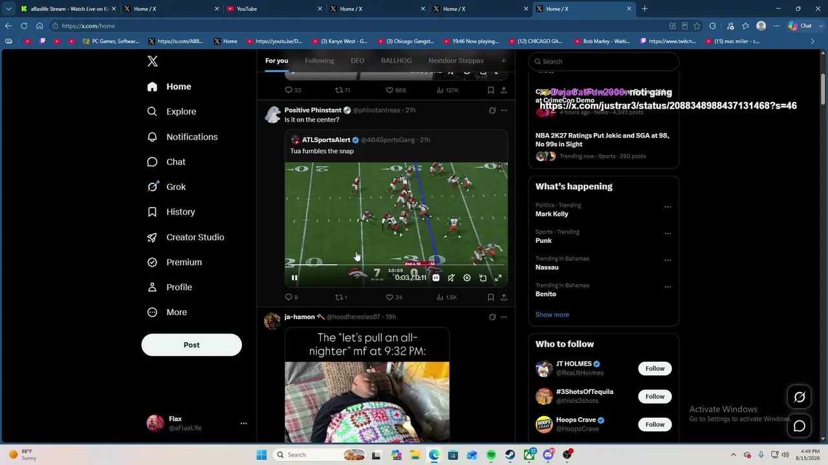Launch Steam from the taskbar
Viewport: 828px width, 465px height.
[x=510, y=455]
